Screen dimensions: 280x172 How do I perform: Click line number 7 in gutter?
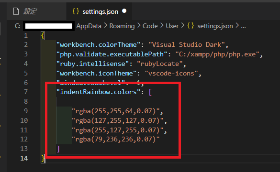point(26,92)
